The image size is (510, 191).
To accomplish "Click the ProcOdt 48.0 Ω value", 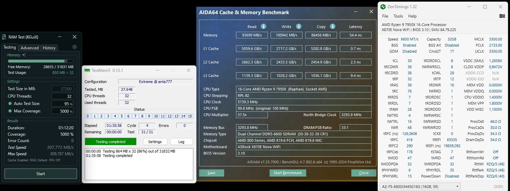I will point(495,121).
